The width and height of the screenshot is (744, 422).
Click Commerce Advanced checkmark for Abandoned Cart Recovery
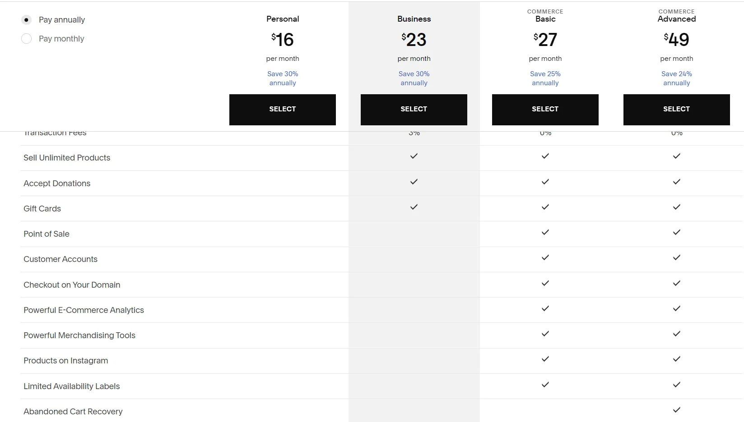(x=676, y=410)
